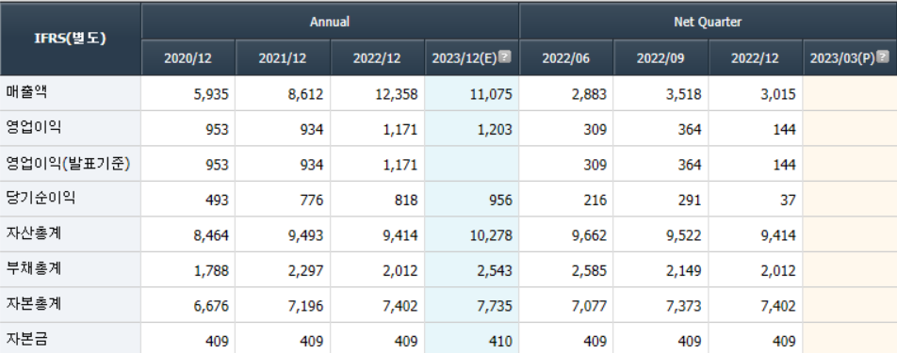Select the Net Quarter header
The image size is (897, 353).
[708, 23]
